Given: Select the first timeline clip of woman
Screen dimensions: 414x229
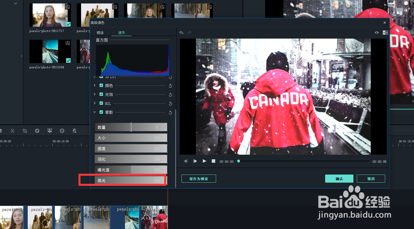Looking at the screenshot, I should 11,217.
